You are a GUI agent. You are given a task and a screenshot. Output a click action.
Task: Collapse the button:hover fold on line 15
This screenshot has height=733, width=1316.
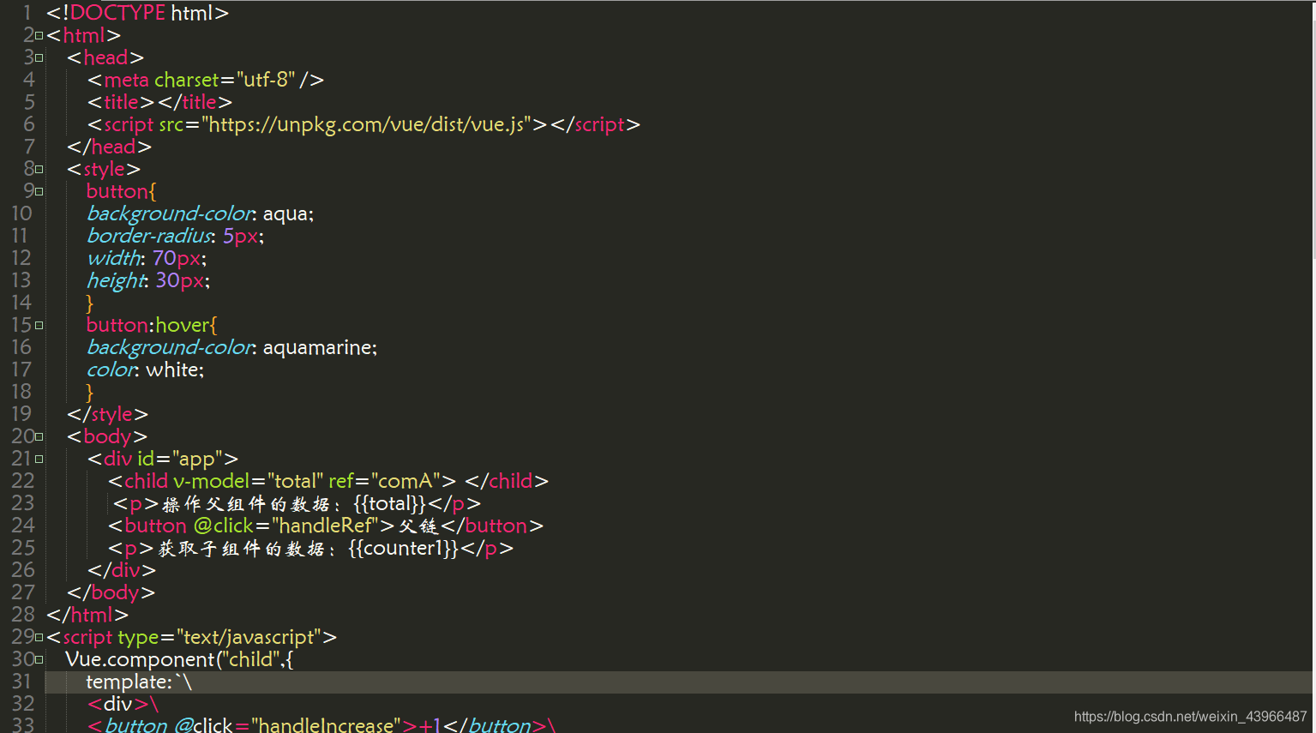(39, 326)
